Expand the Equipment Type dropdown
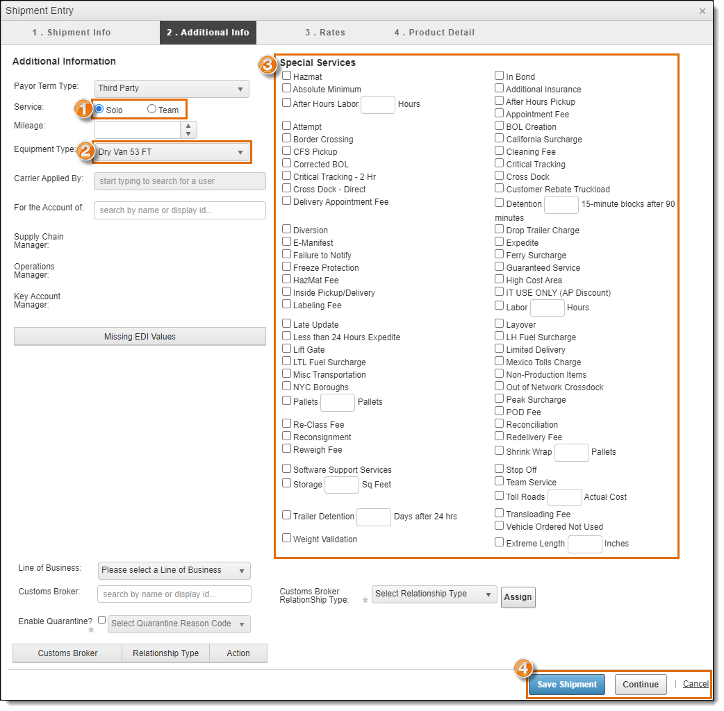The height and width of the screenshot is (711, 724). tap(172, 151)
